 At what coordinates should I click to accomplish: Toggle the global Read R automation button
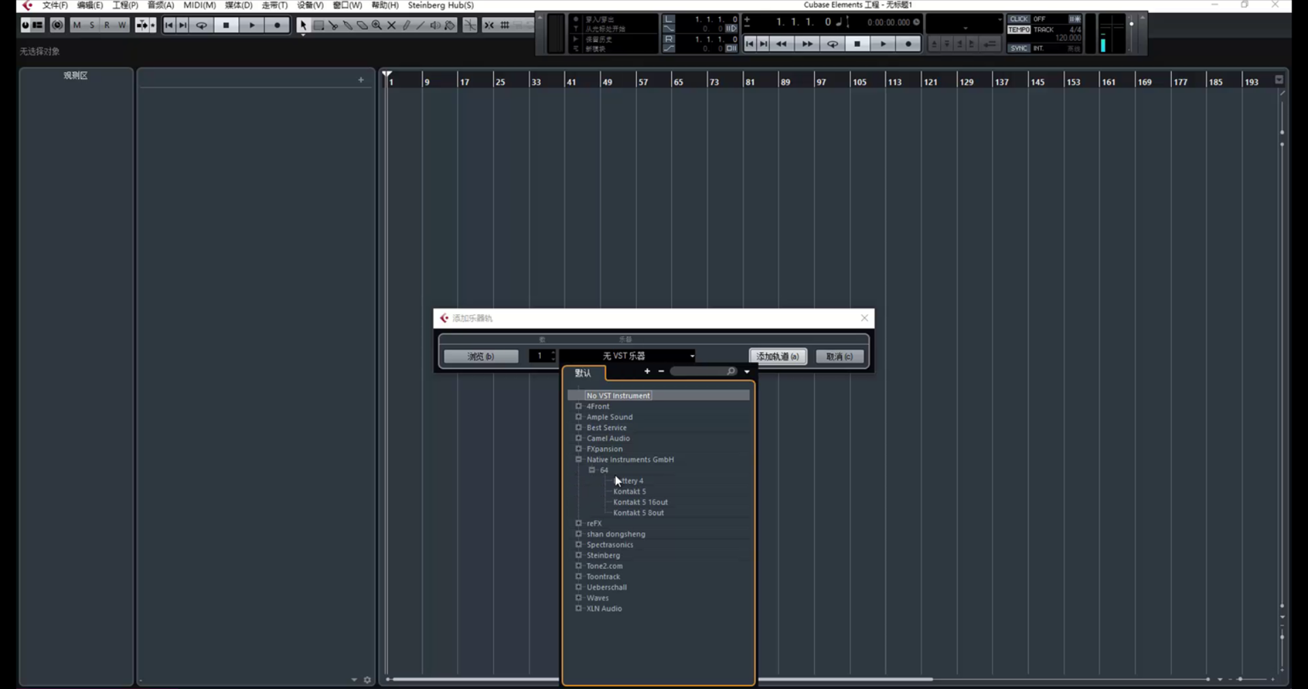click(107, 25)
